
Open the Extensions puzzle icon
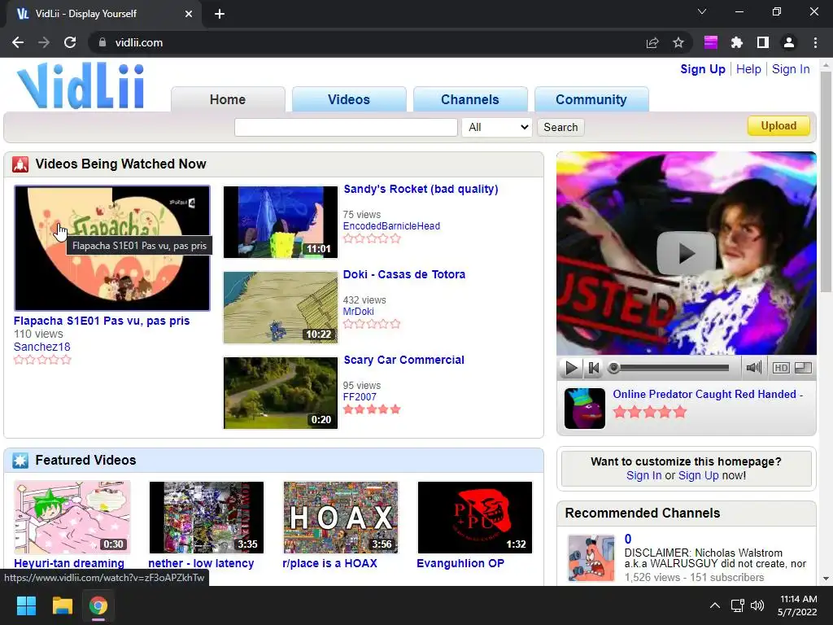(x=736, y=42)
